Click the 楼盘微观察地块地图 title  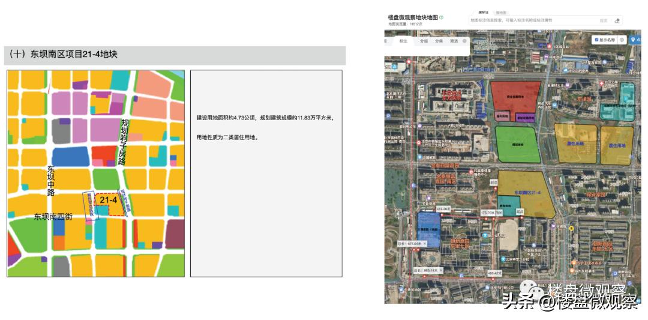pos(412,17)
